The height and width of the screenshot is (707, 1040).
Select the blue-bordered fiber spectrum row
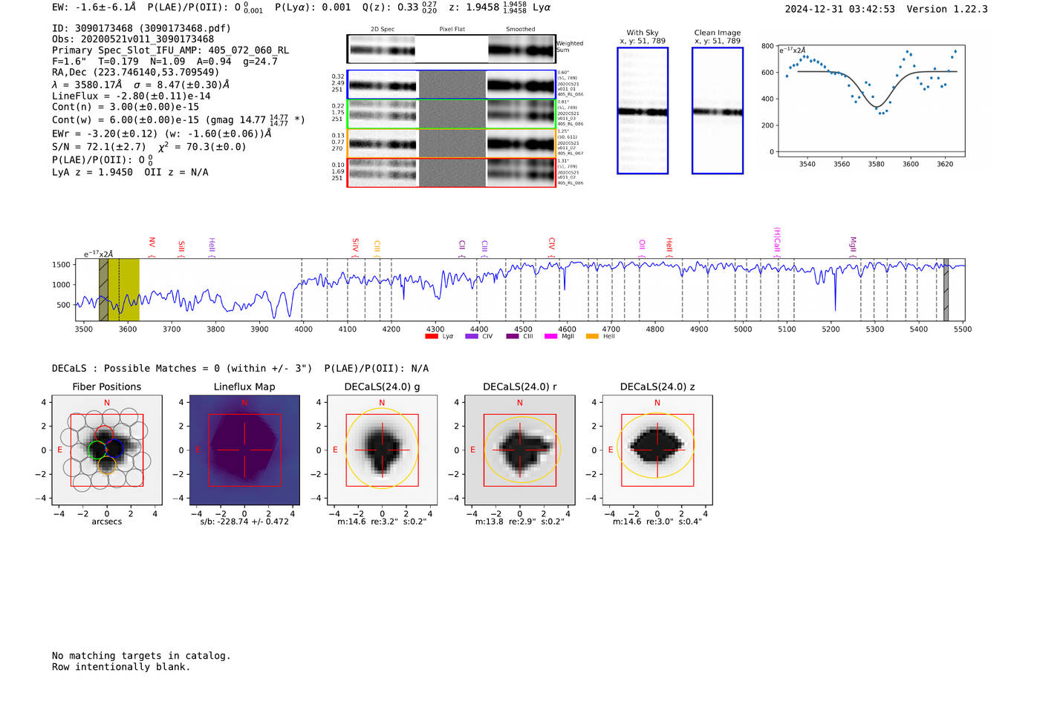(x=451, y=85)
